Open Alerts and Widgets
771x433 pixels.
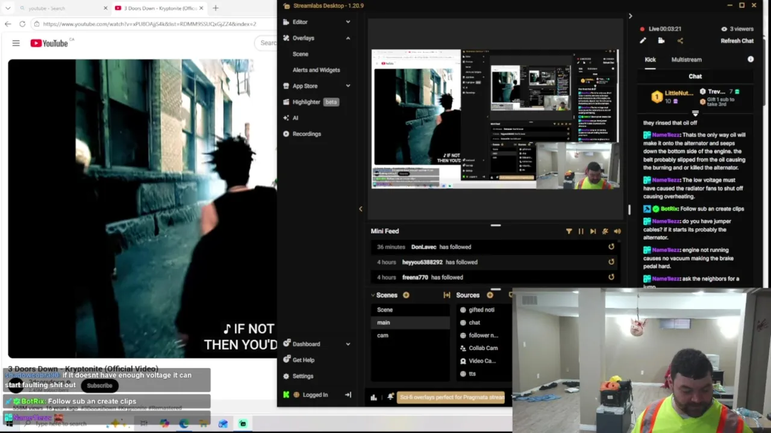[x=316, y=70]
